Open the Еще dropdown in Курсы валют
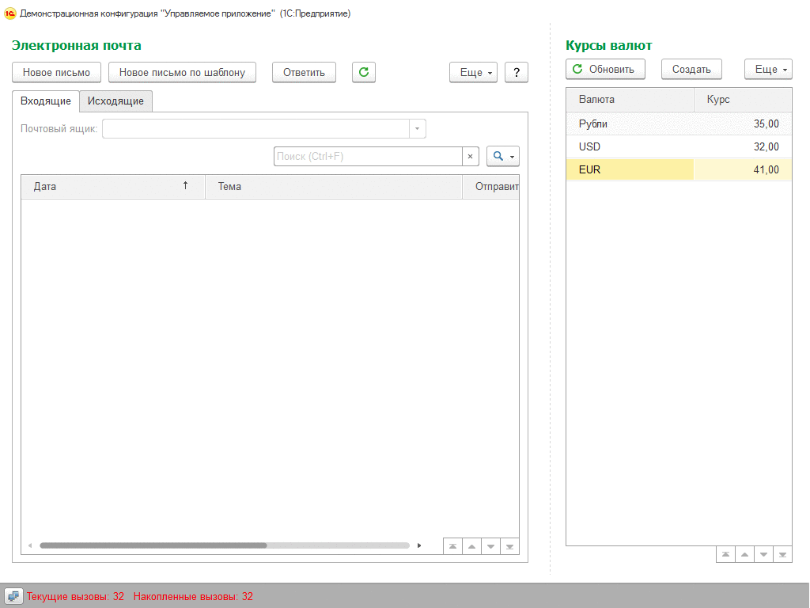Viewport: 810px width, 608px height. pyautogui.click(x=768, y=70)
